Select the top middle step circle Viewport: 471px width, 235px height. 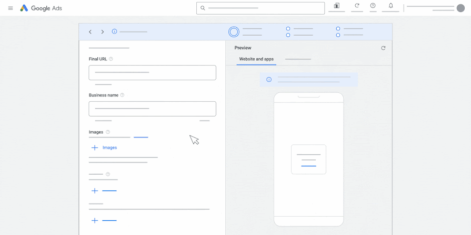[x=288, y=29]
